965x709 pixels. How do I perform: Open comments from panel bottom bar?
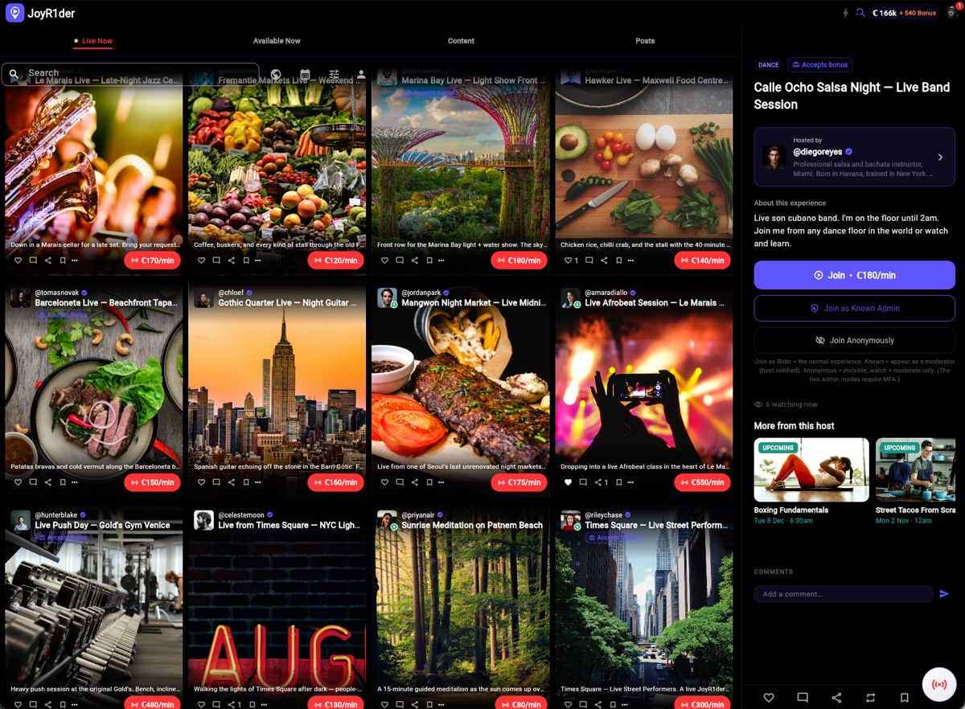803,698
